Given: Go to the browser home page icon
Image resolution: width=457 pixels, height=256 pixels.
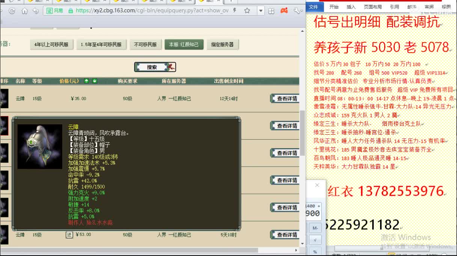Looking at the screenshot, I should pos(24,11).
